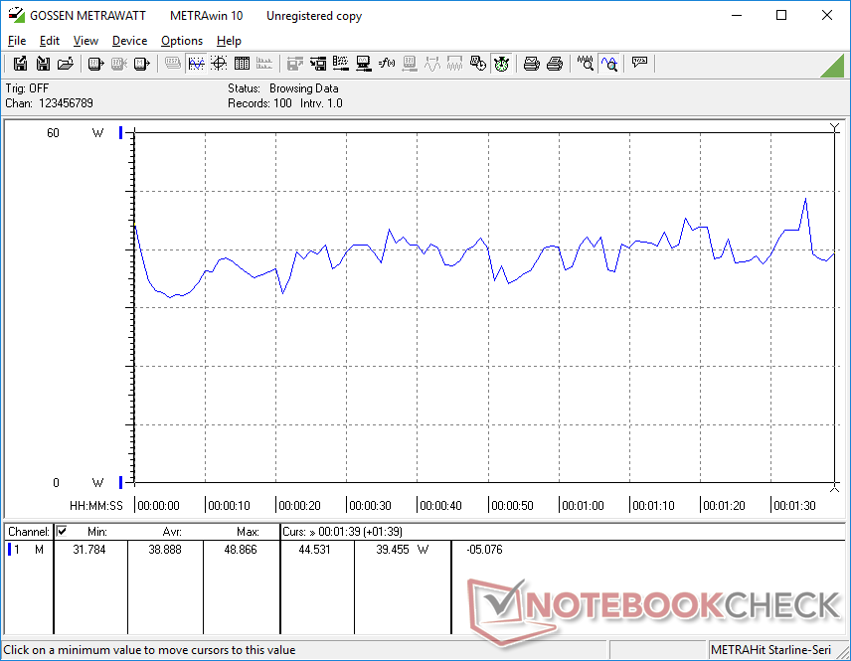The image size is (851, 661).
Task: Click the save-export floppy disk icon
Action: click(x=20, y=64)
